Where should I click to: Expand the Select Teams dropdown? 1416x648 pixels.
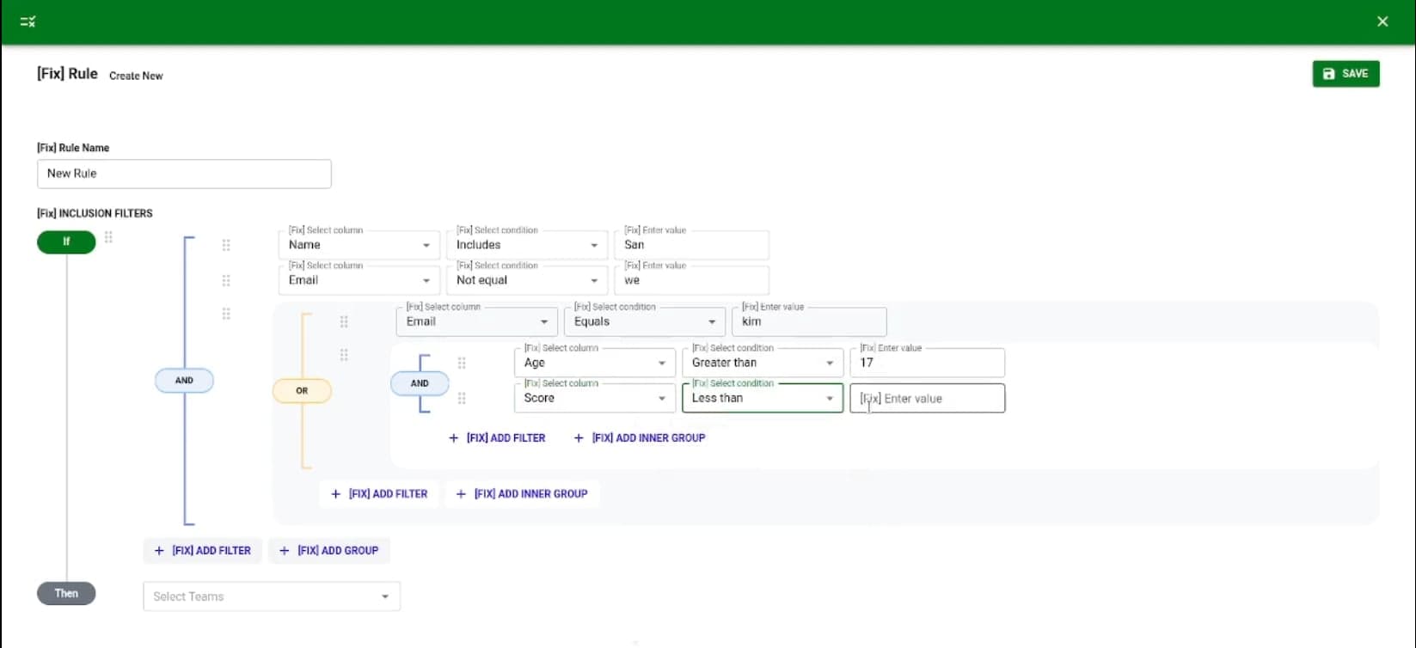(271, 596)
